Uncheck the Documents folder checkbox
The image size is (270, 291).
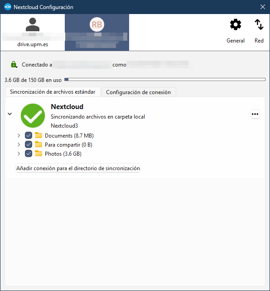pos(29,135)
